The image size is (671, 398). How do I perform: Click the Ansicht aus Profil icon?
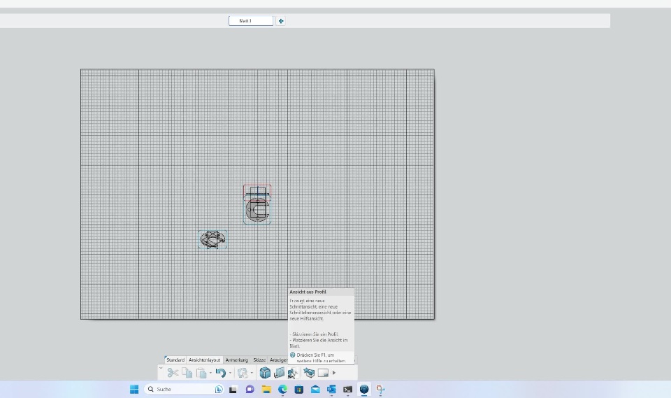click(293, 373)
